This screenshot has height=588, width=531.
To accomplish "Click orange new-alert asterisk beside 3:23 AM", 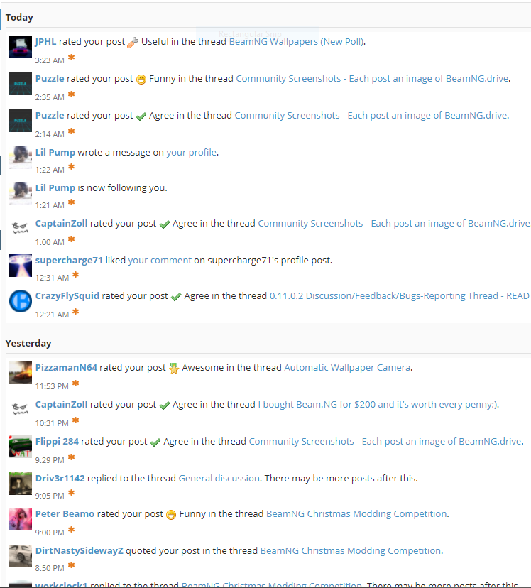I will coord(71,58).
